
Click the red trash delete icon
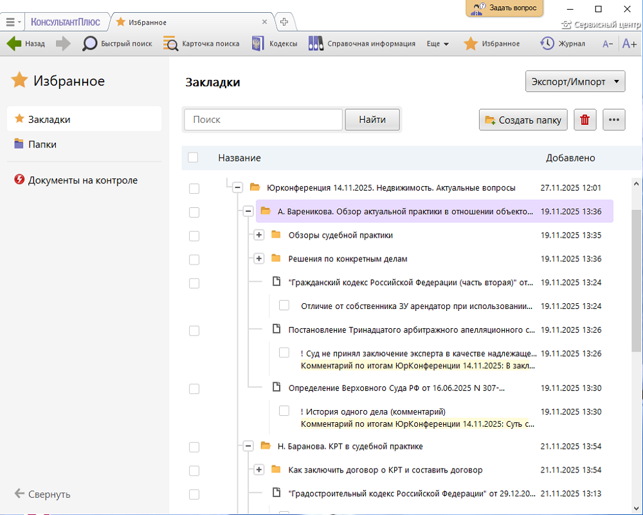click(x=585, y=120)
